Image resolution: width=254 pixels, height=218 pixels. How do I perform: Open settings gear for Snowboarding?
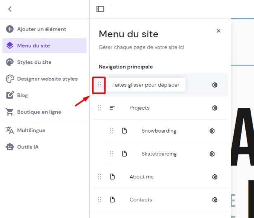212,131
